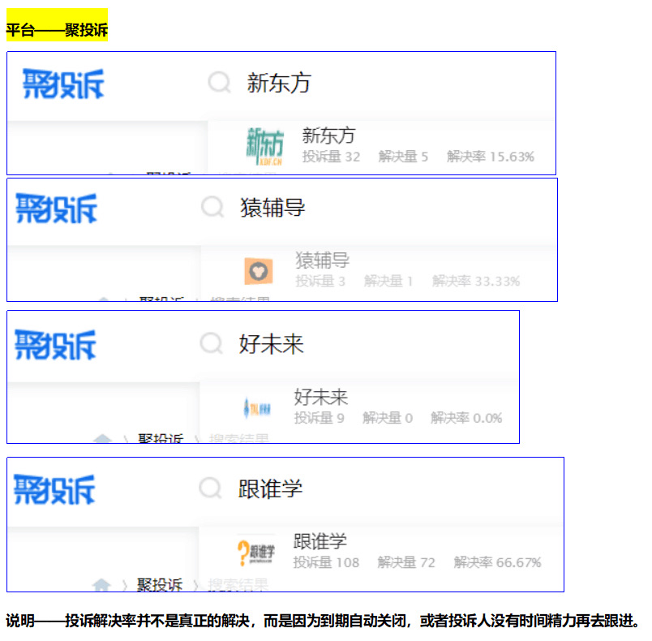652x641 pixels.
Task: Click the 聚投诉 logo beside 猿辅导 search
Action: pos(57,208)
